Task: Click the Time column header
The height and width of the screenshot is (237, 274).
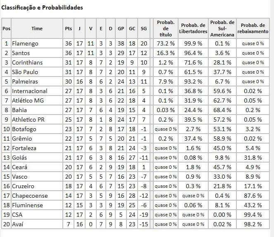Action: point(37,29)
